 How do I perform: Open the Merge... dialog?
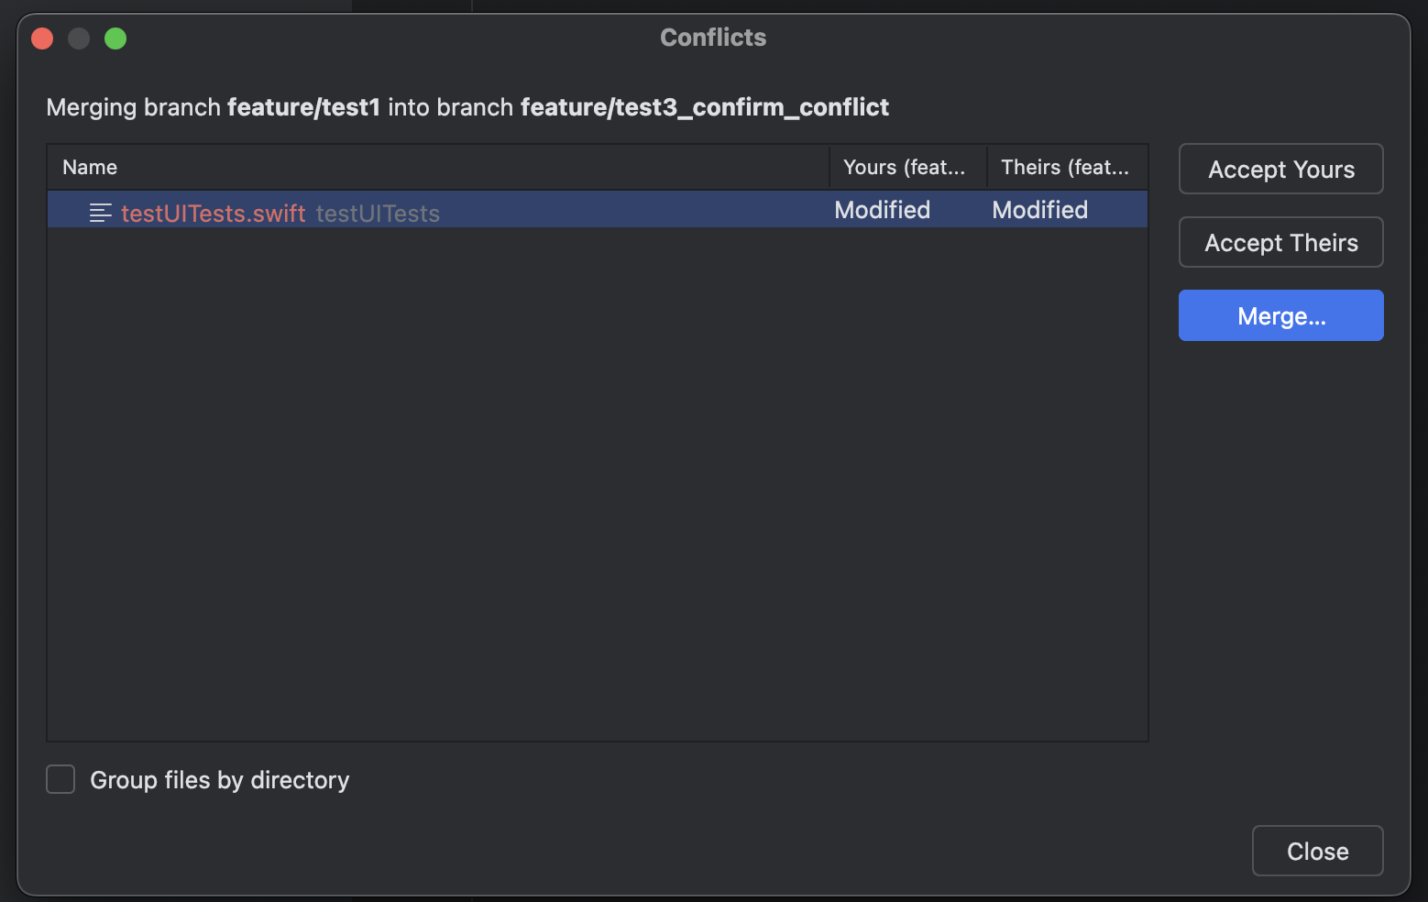click(1280, 315)
